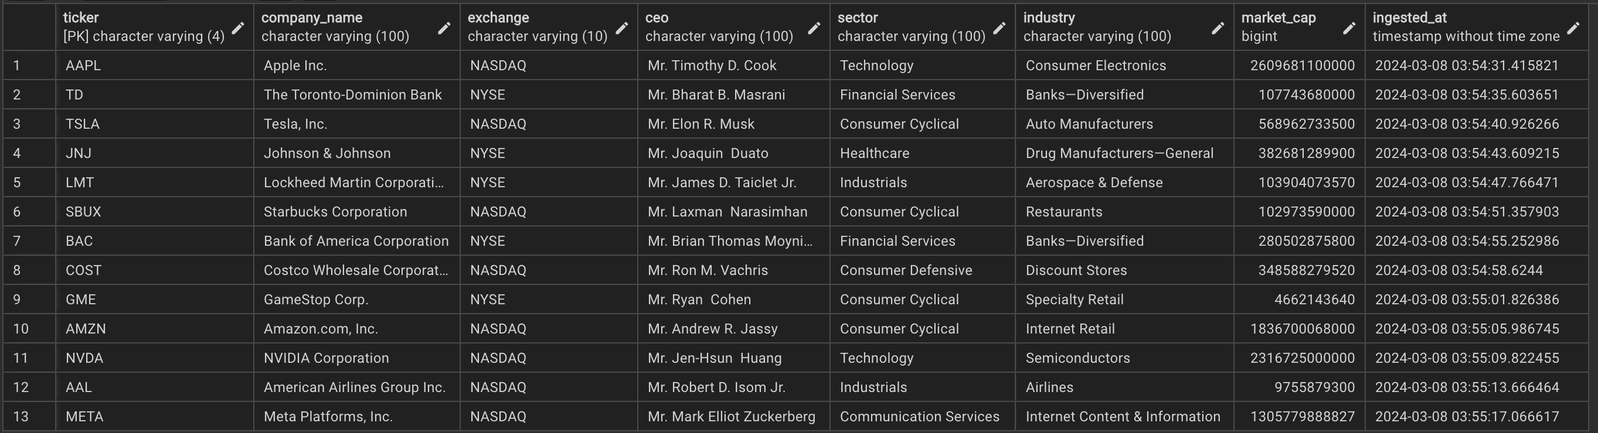The image size is (1598, 433).
Task: Select row number 13 header
Action: [29, 416]
